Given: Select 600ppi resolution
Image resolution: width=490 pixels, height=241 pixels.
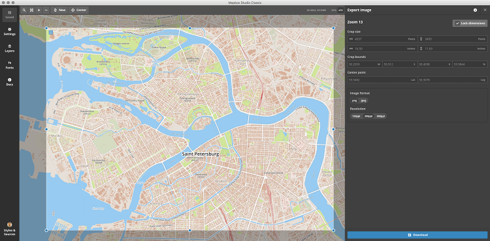Looking at the screenshot, I should click(x=380, y=116).
